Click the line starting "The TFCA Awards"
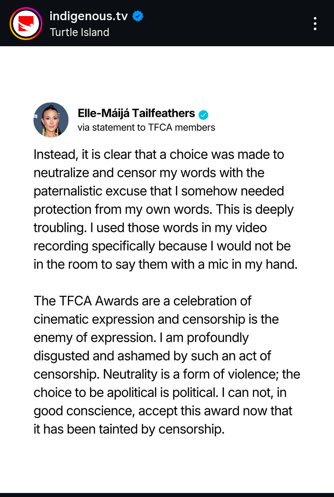Image resolution: width=334 pixels, height=497 pixels. pos(142,301)
